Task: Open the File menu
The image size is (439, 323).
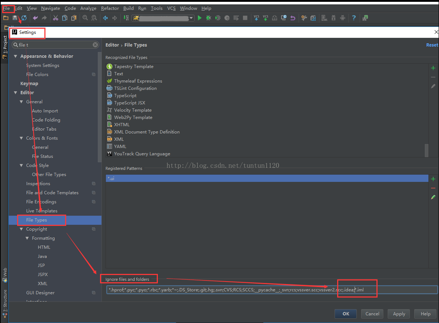Action: 7,8
